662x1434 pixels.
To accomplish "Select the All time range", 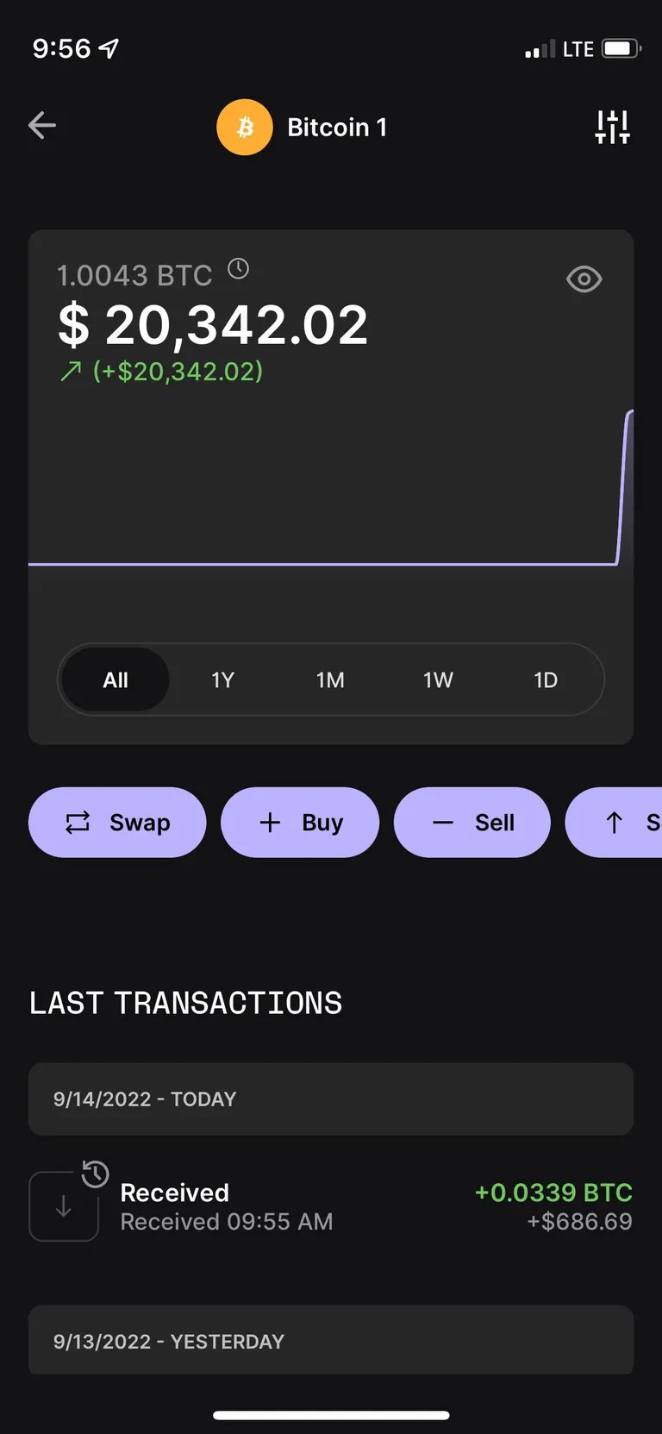I will click(116, 680).
